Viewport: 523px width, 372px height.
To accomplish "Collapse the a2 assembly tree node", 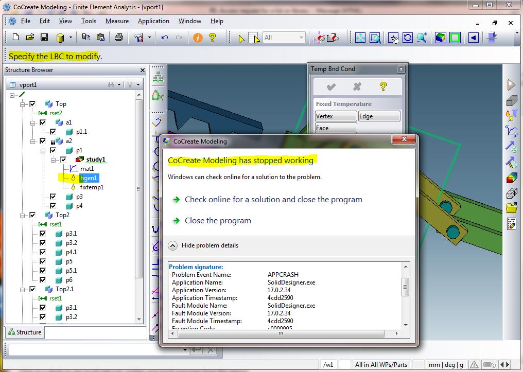I will 32,141.
